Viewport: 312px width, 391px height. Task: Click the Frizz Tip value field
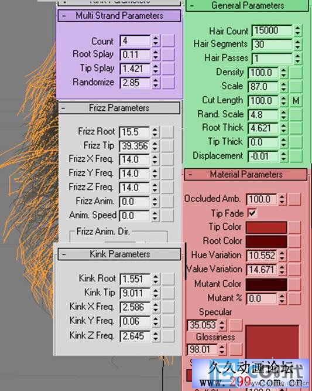tap(134, 146)
